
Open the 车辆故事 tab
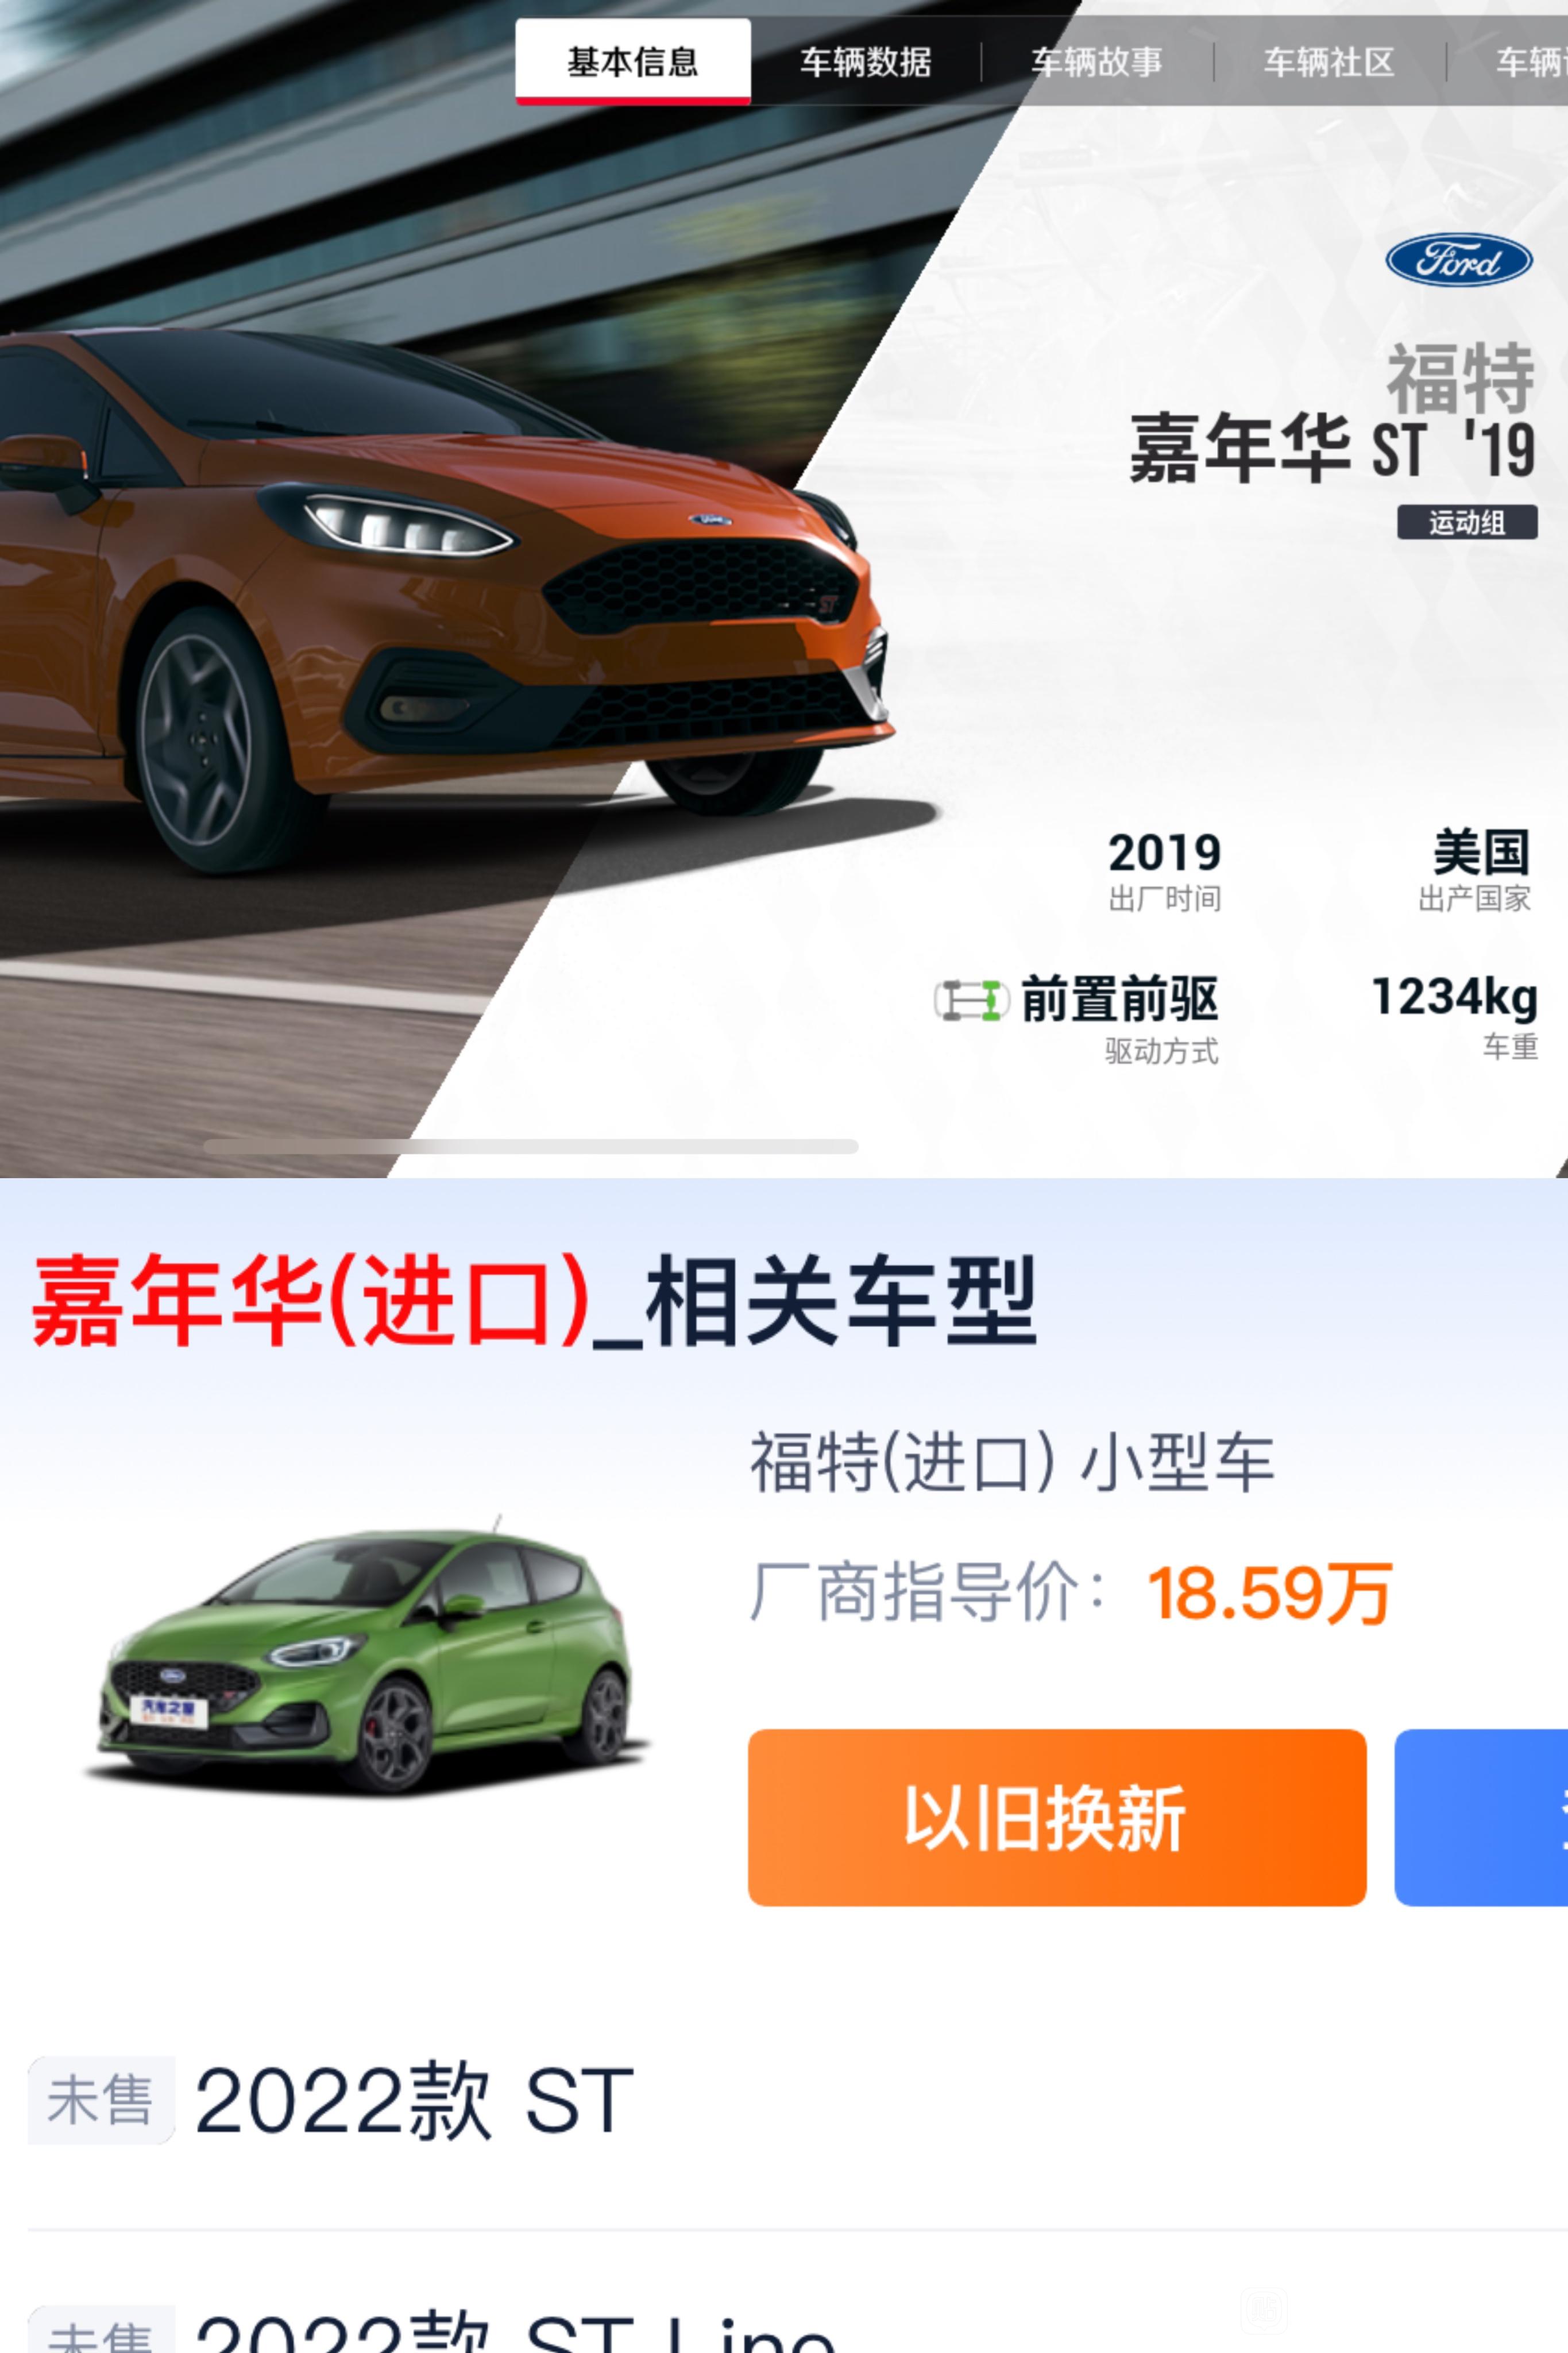click(x=1097, y=62)
